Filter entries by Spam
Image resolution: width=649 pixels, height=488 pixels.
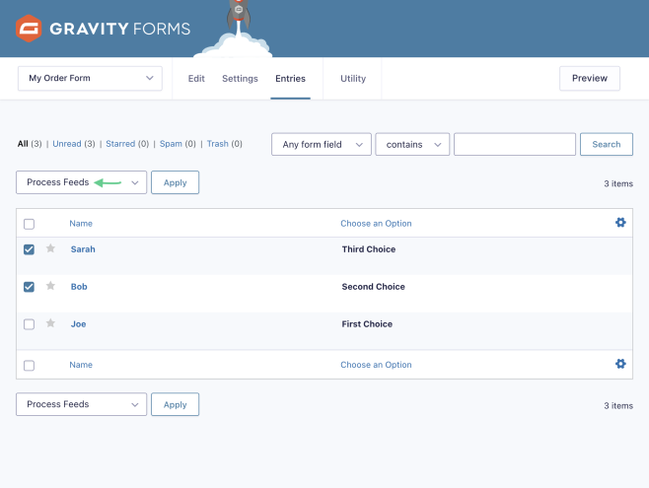tap(171, 144)
